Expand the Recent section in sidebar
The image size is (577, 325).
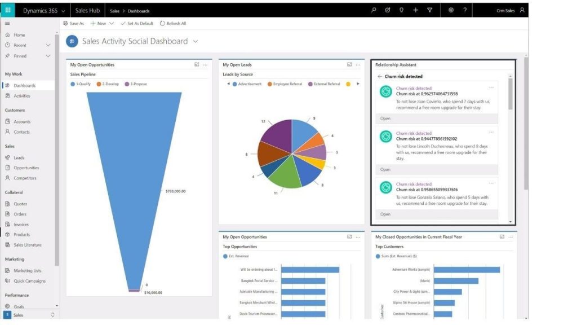click(x=48, y=45)
